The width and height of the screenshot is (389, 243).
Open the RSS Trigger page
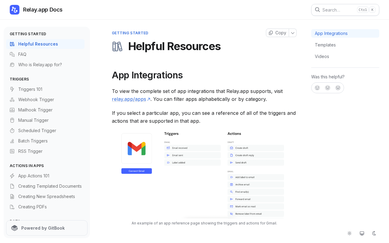pos(45,151)
